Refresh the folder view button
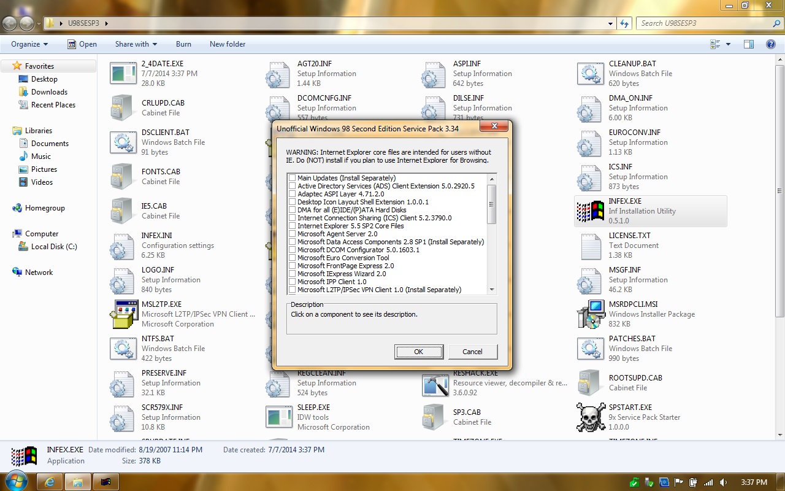 pos(624,23)
